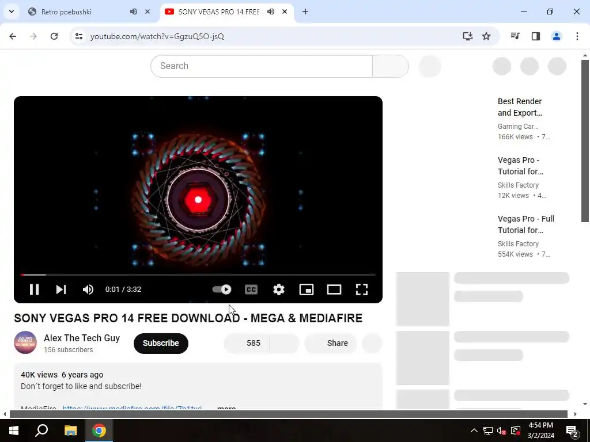Like the video showing 585
590x442 pixels.
[x=247, y=343]
